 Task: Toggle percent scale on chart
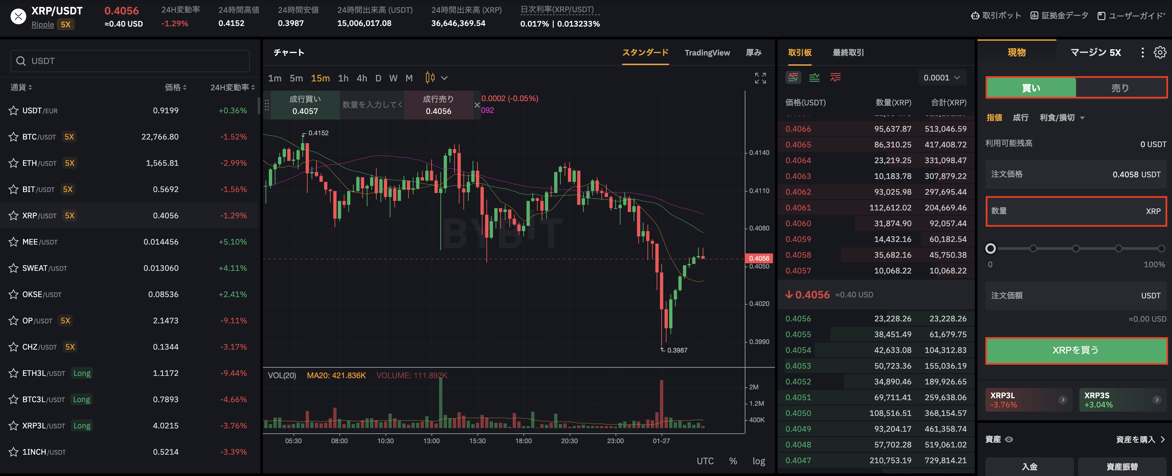coord(733,461)
